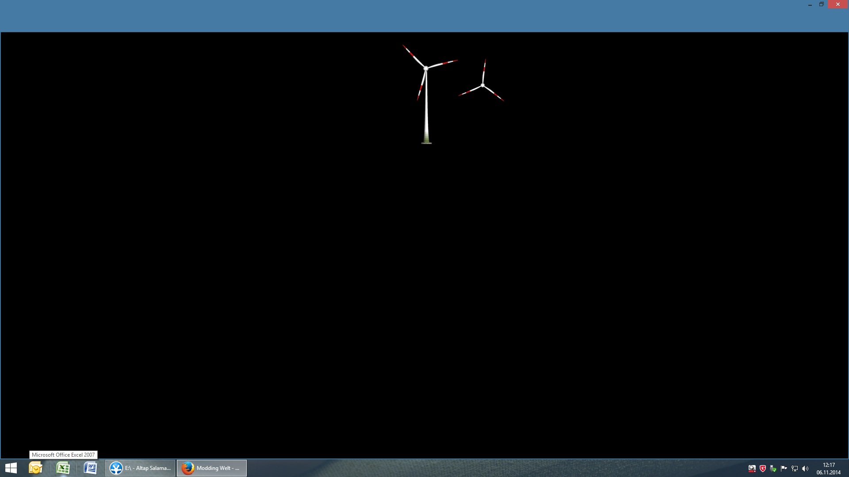Close the window with red X
The image size is (849, 477).
click(x=838, y=4)
